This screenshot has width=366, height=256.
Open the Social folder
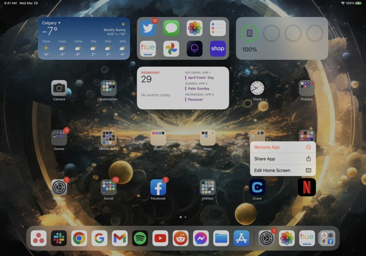coord(108,187)
